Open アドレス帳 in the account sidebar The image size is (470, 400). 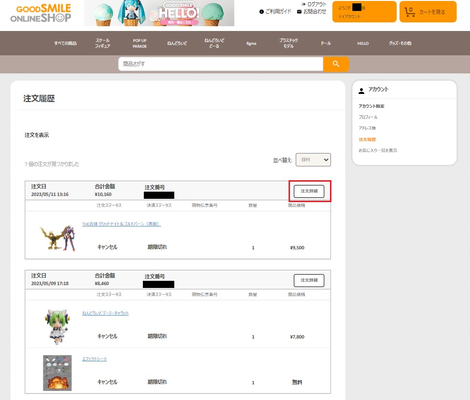(367, 128)
